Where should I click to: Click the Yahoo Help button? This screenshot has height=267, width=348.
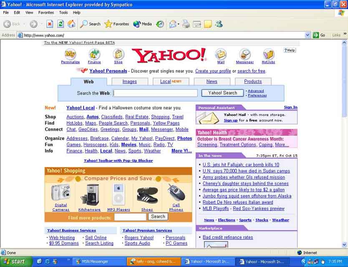pos(290,50)
